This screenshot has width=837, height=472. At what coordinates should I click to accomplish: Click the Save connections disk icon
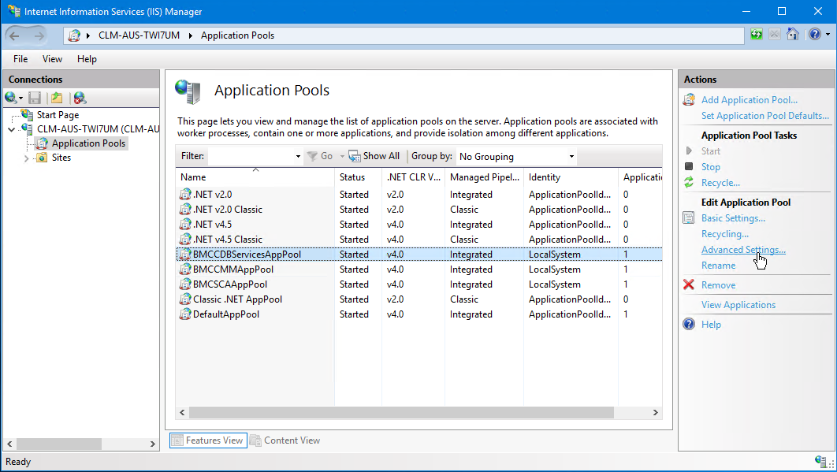tap(35, 98)
